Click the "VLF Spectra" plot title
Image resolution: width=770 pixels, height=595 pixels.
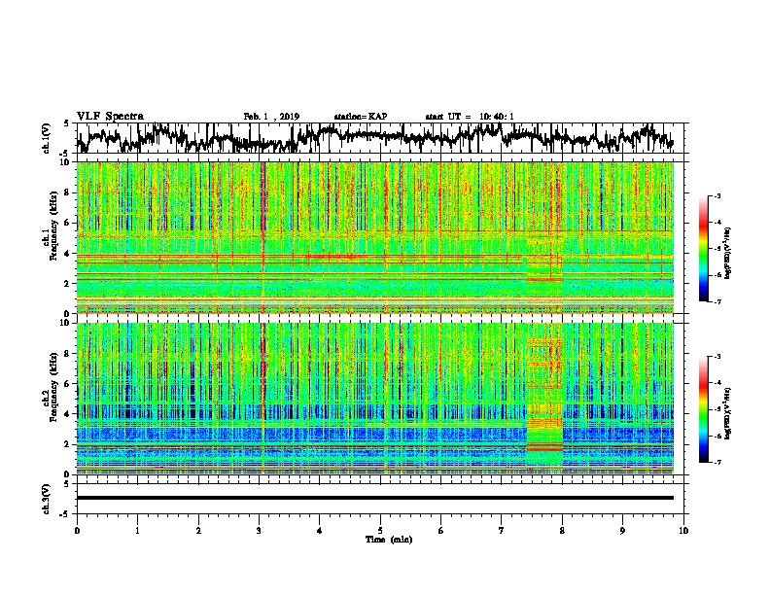coord(110,116)
